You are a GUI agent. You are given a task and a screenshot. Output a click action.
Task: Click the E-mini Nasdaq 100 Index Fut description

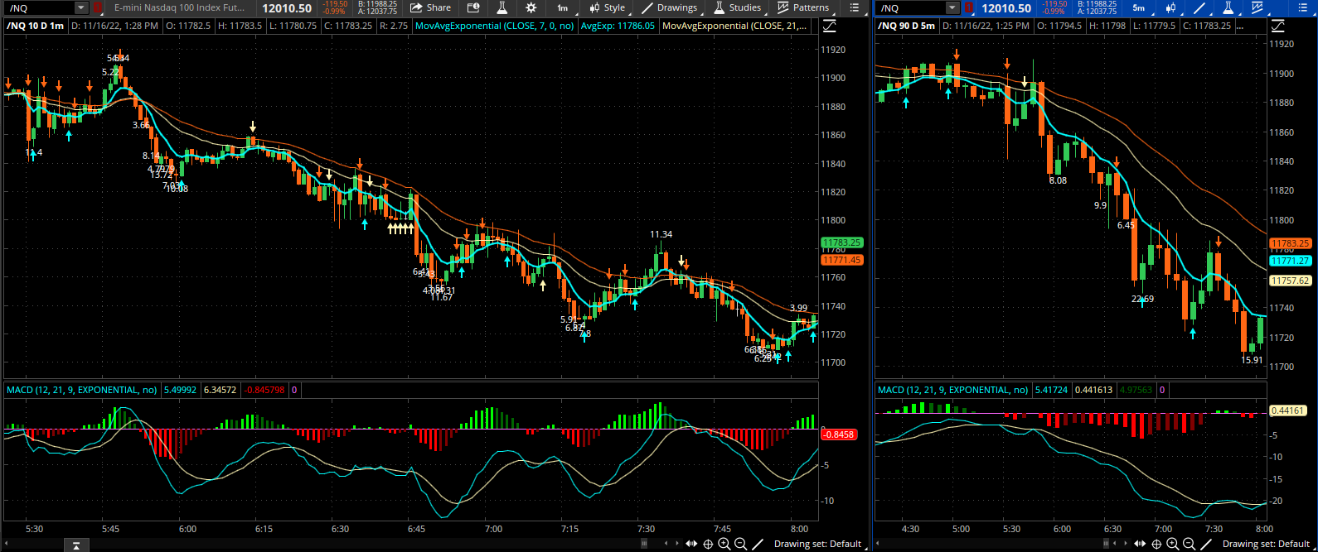click(x=179, y=8)
